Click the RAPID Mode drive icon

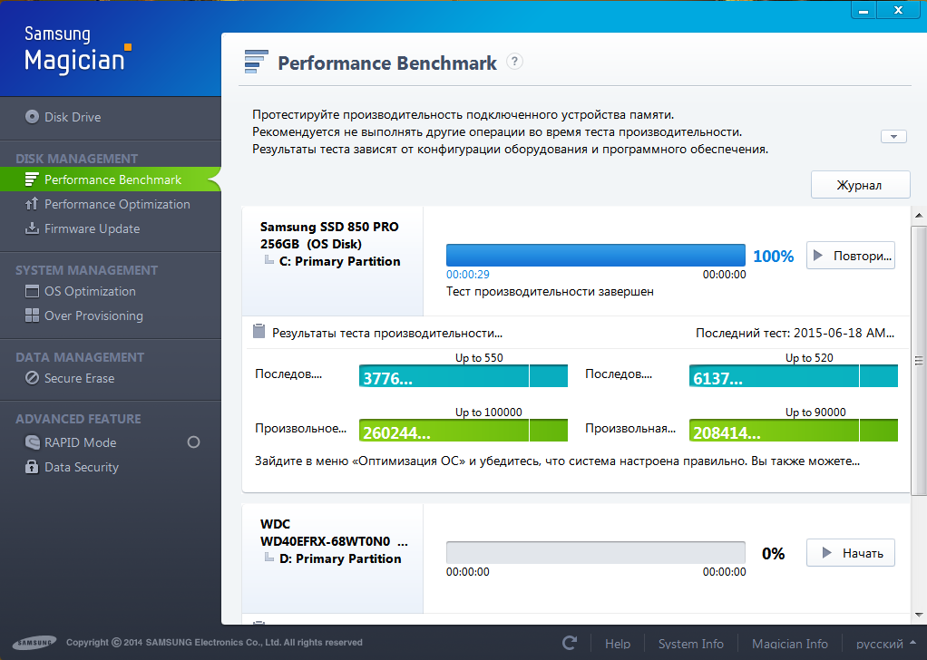pos(32,442)
